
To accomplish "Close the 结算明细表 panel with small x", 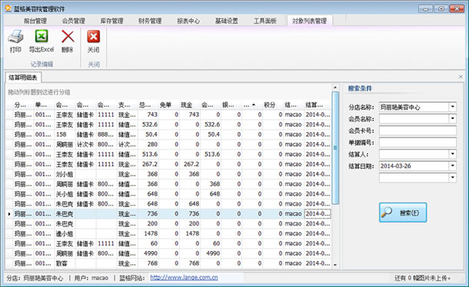I will (461, 77).
